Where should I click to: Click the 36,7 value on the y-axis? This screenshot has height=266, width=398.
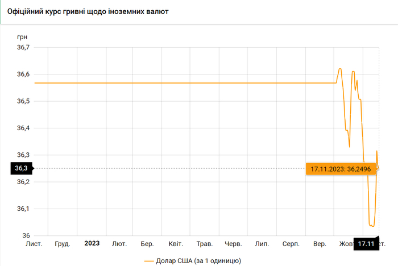[x=23, y=48]
